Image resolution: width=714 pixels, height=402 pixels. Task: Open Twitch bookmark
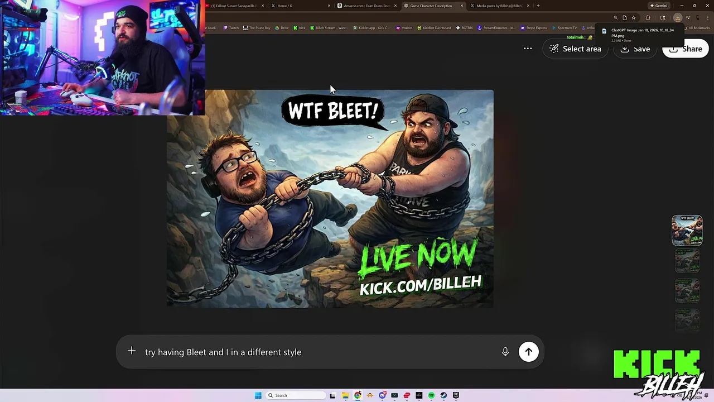tap(231, 28)
